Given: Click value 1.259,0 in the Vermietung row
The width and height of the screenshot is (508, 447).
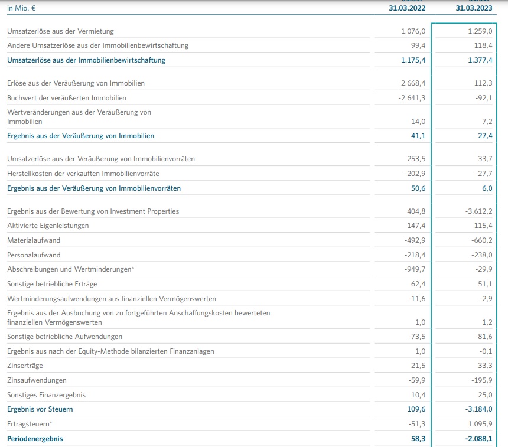Looking at the screenshot, I should coord(480,31).
